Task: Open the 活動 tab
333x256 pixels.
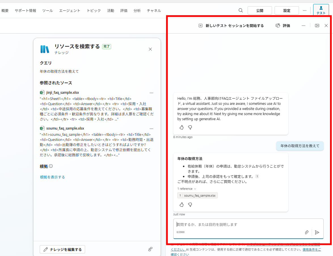Action: click(110, 11)
